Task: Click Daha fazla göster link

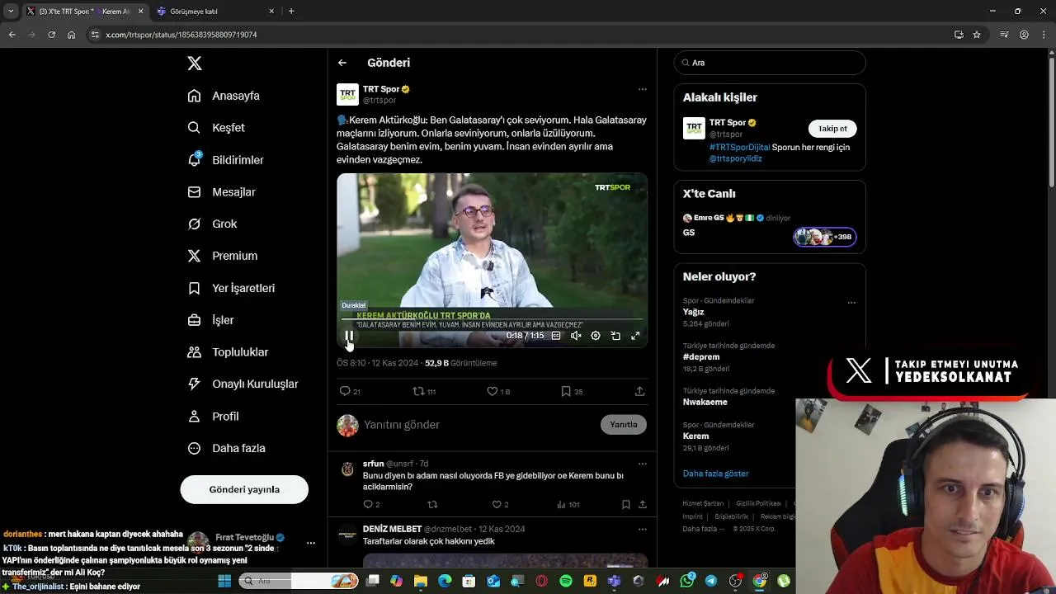Action: click(x=715, y=474)
